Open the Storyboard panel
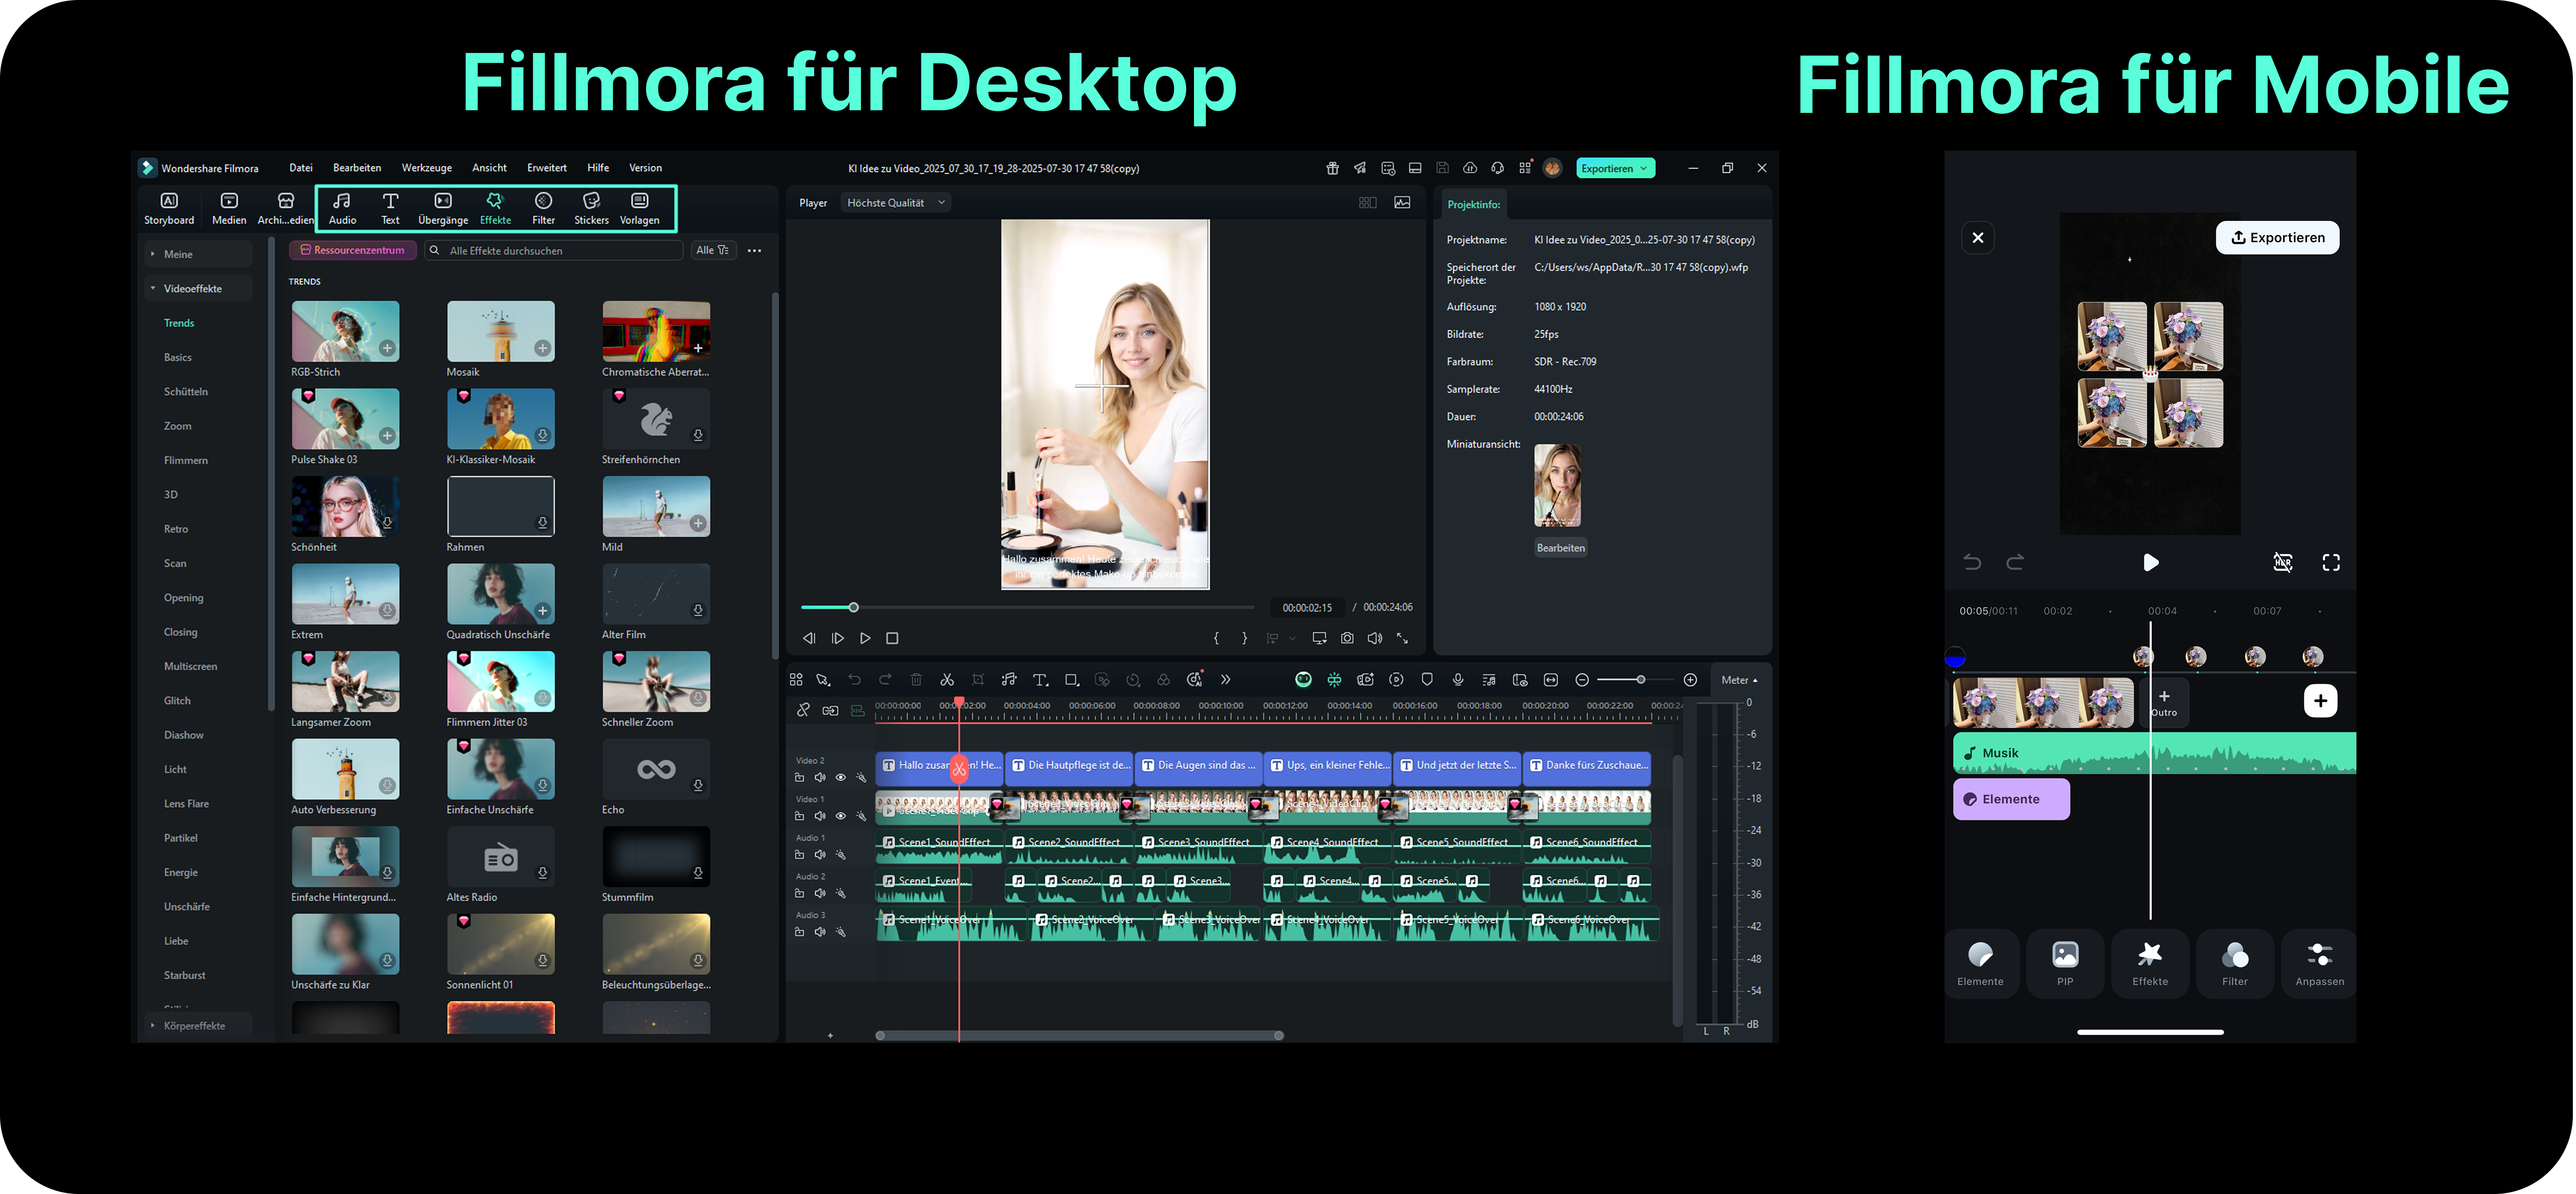This screenshot has width=2576, height=1194. [169, 208]
